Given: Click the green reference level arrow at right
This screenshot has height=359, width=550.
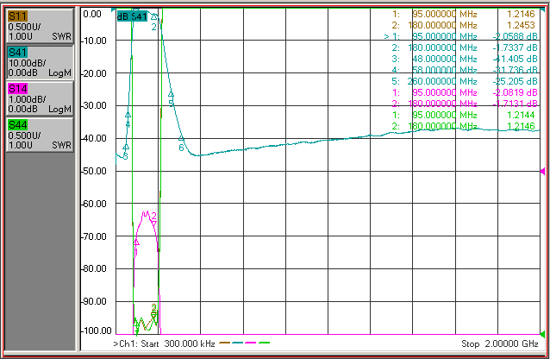Looking at the screenshot, I should 542,334.
